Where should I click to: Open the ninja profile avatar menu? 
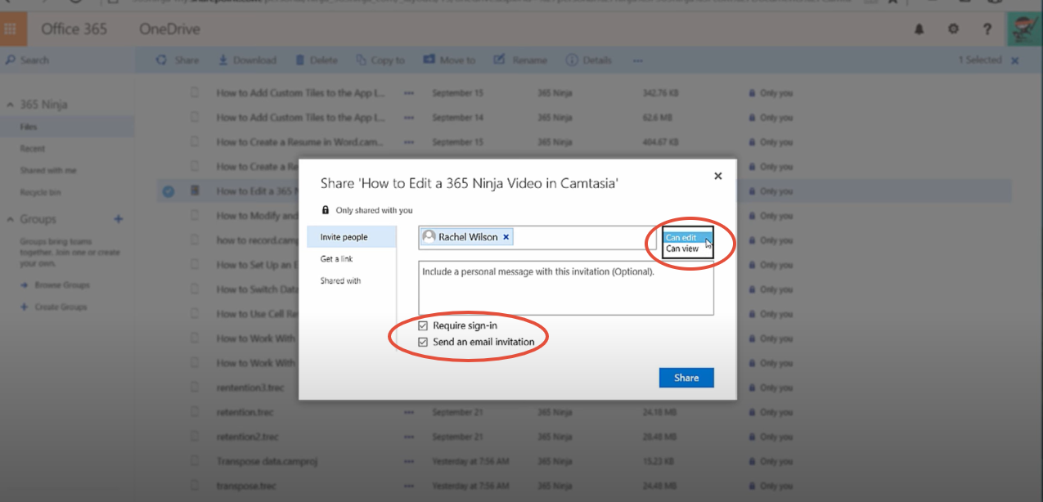(x=1025, y=29)
